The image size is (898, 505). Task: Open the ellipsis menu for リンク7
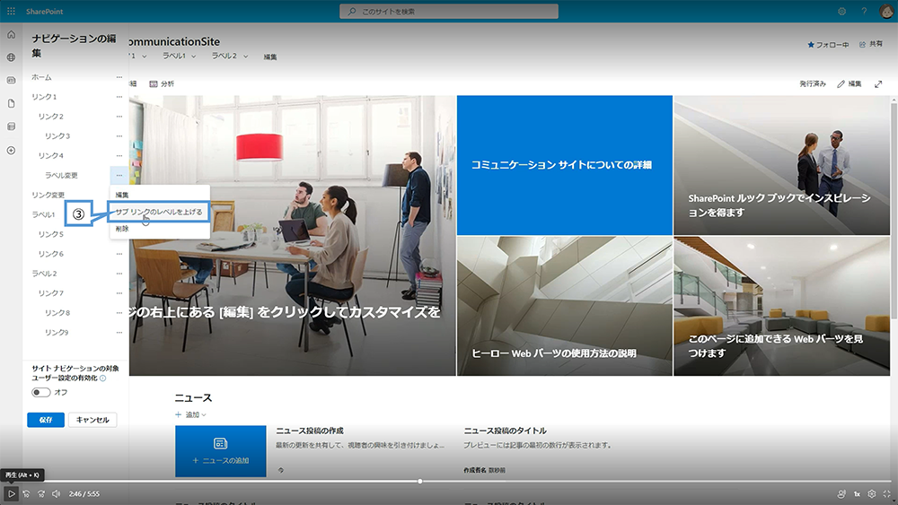coord(119,292)
